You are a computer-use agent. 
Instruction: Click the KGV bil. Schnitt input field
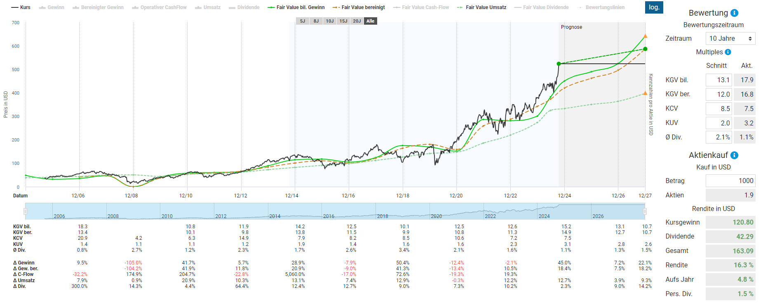(x=718, y=80)
